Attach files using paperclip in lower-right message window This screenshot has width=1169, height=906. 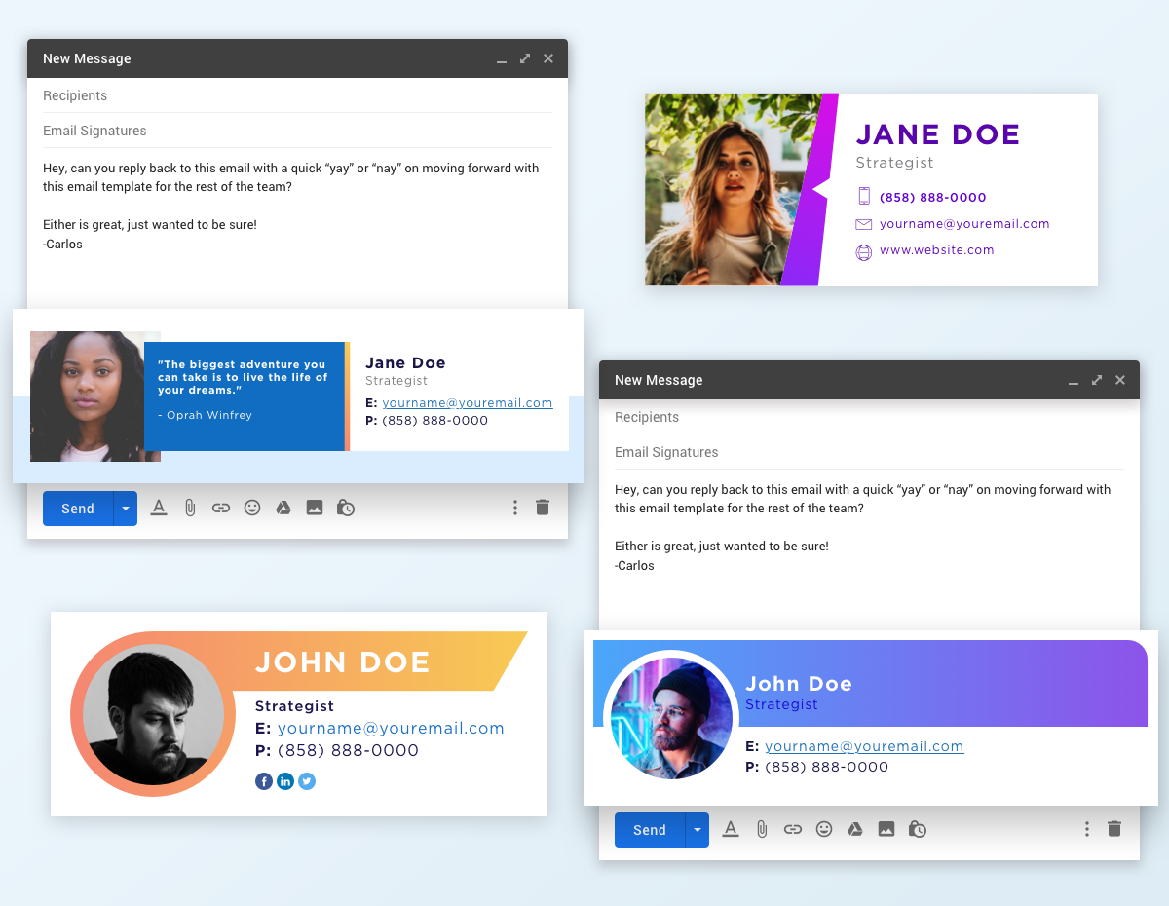tap(762, 829)
